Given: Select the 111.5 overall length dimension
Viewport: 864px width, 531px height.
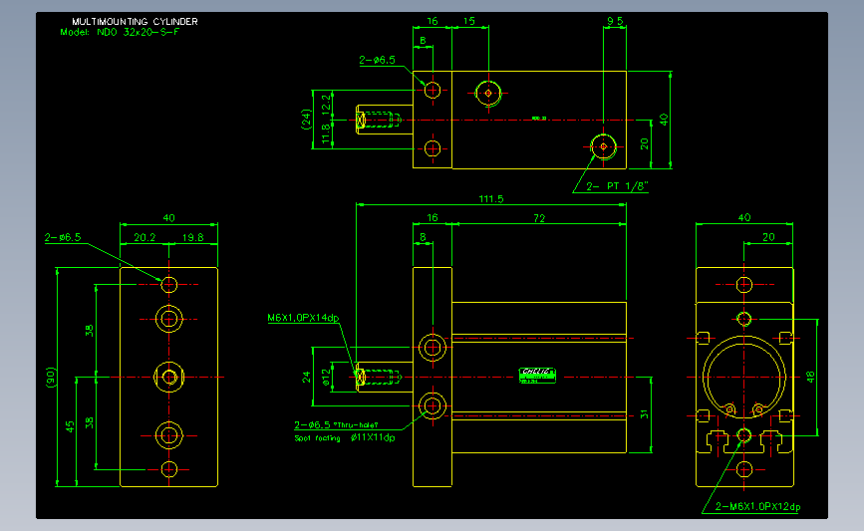Looking at the screenshot, I should [491, 199].
